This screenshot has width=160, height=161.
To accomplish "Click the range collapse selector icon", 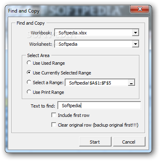I will coord(131,83).
